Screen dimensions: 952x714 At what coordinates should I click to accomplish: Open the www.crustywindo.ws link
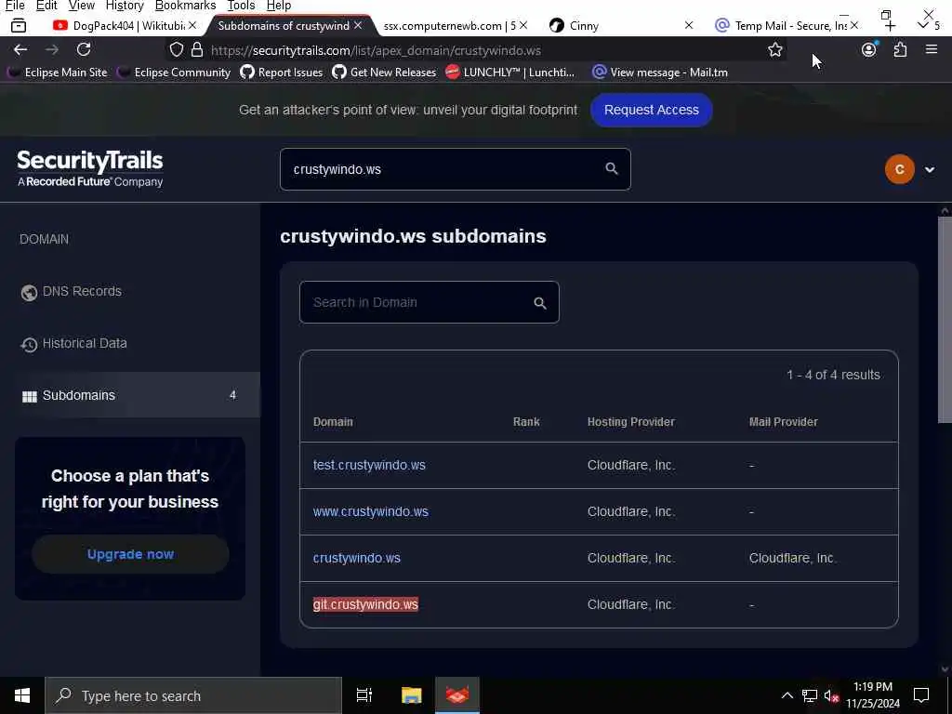(x=370, y=511)
